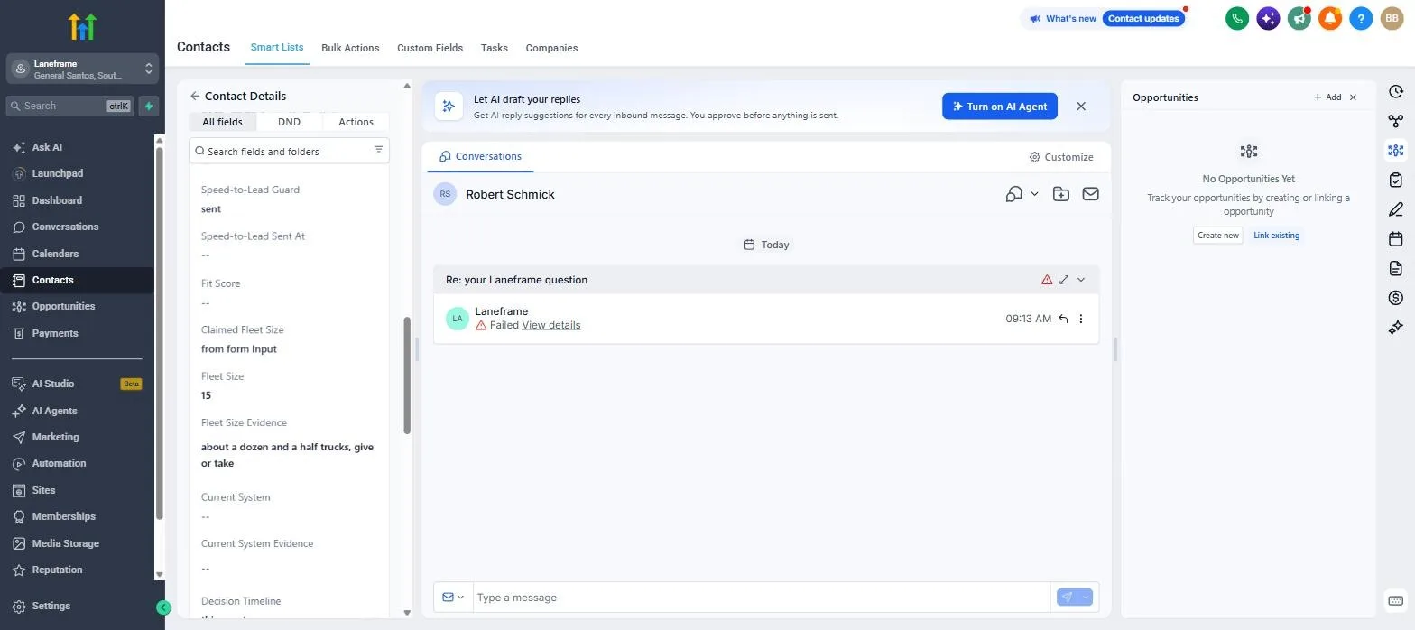Click Create new opportunity button

coord(1217,236)
